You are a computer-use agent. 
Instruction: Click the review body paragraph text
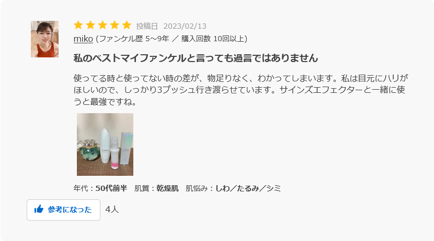(241, 90)
